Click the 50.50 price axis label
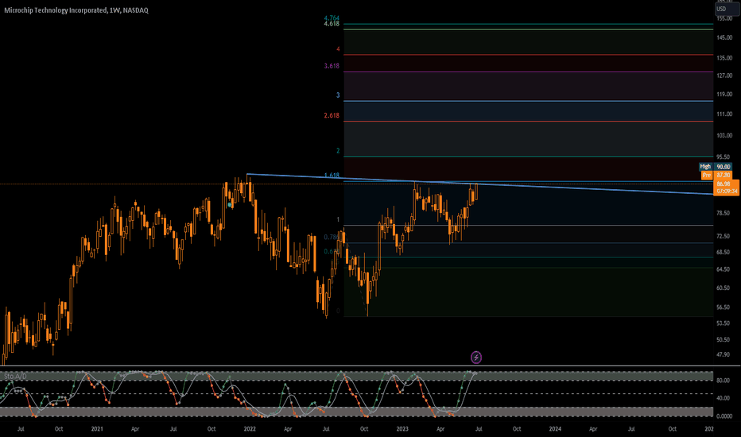This screenshot has height=437, width=741. click(x=724, y=340)
